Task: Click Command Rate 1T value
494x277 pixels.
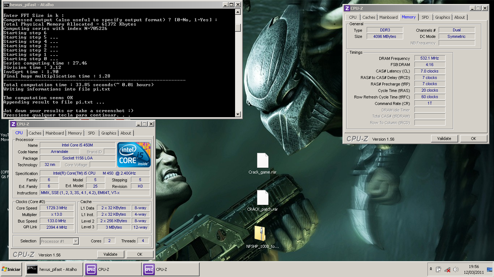Action: [x=430, y=103]
